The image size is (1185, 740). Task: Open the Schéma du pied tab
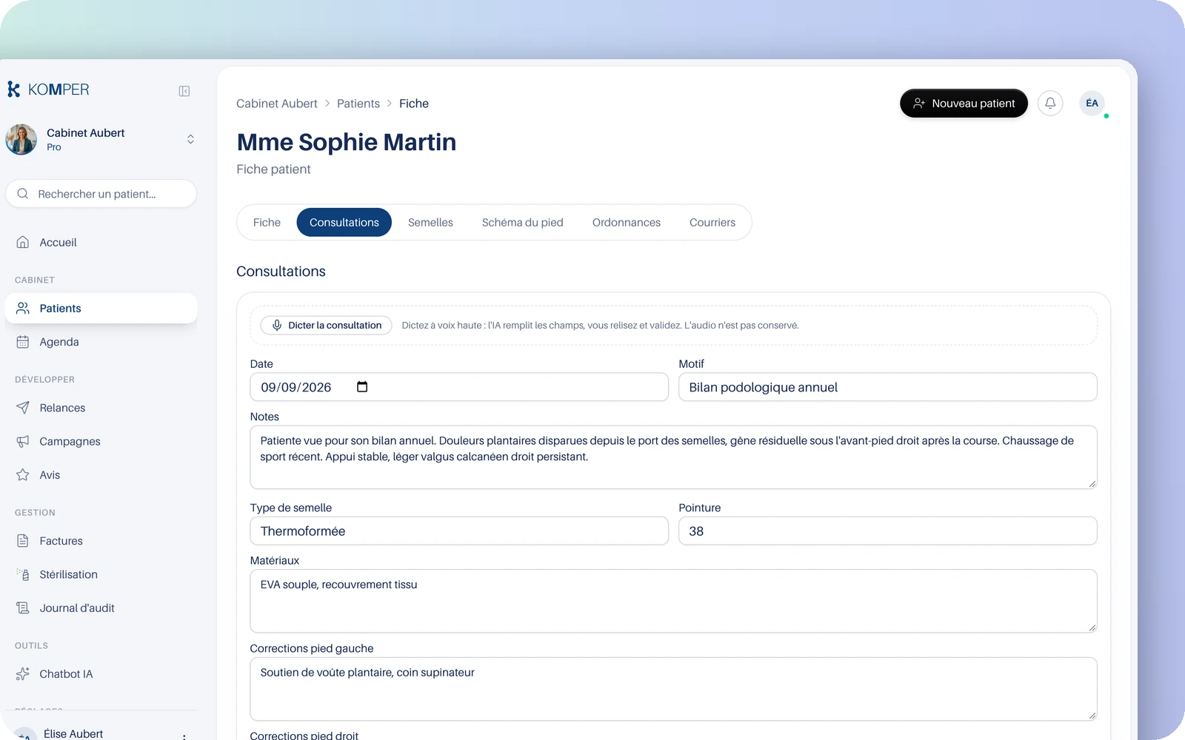click(x=523, y=222)
